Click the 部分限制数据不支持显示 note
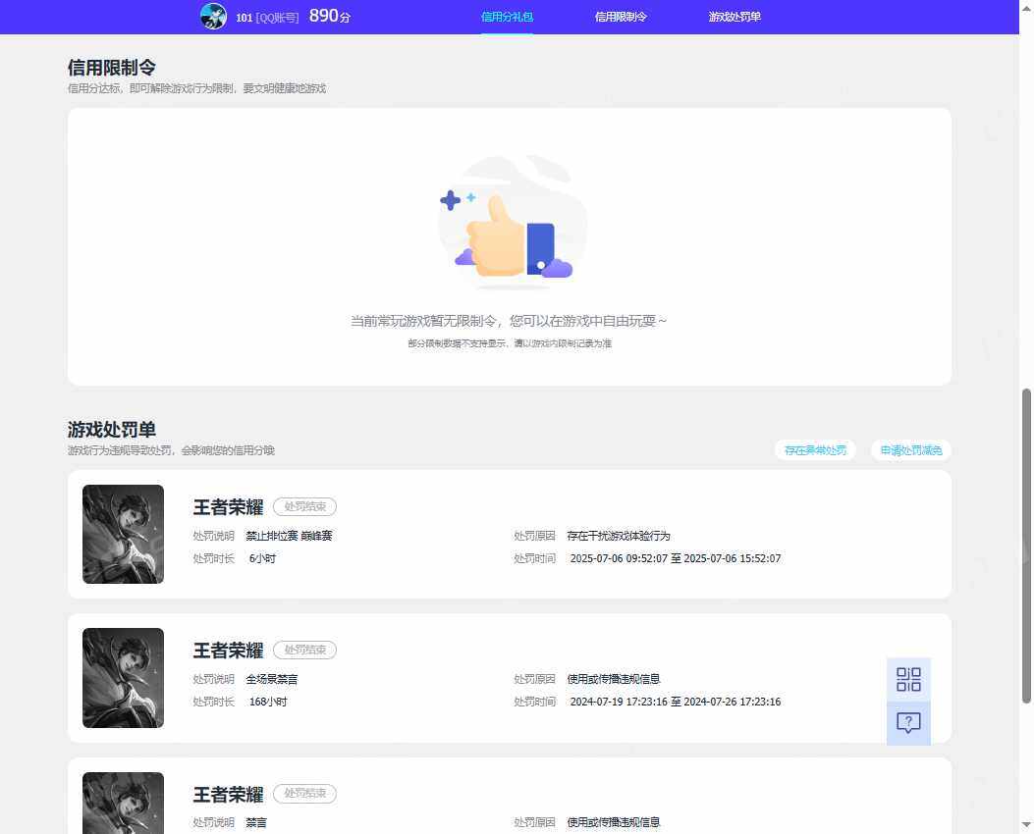The width and height of the screenshot is (1034, 834). (509, 343)
